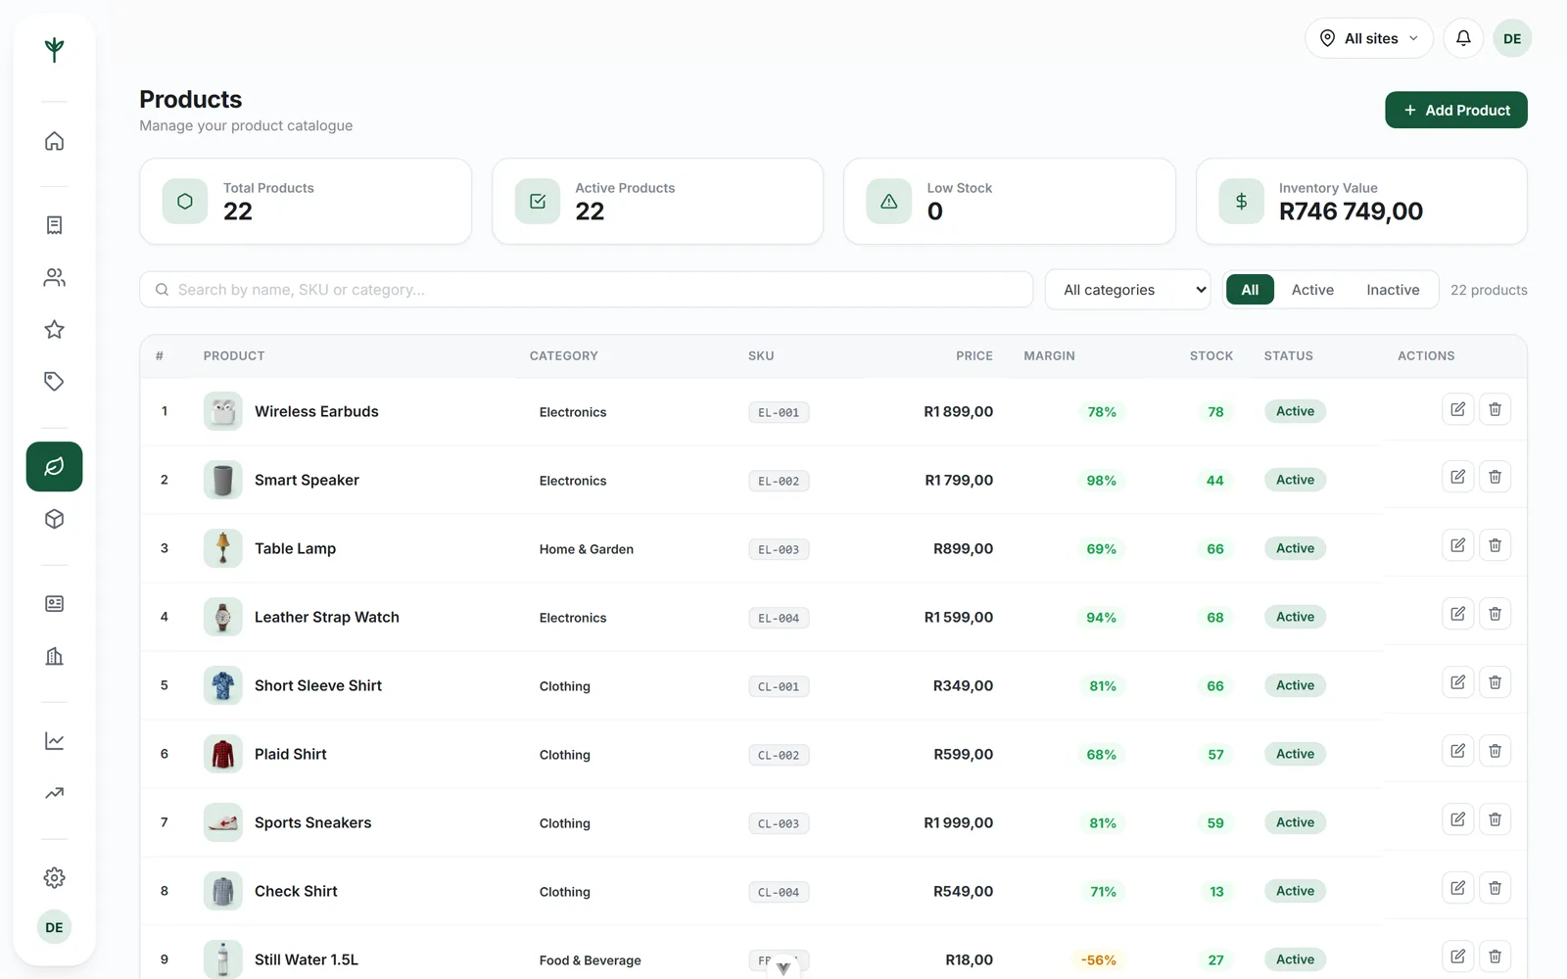Edit the Plaid Shirt product
The image size is (1567, 979).
[x=1457, y=751]
